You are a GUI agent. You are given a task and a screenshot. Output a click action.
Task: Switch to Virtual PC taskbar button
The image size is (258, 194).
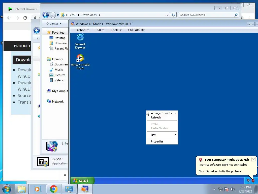tap(85, 189)
